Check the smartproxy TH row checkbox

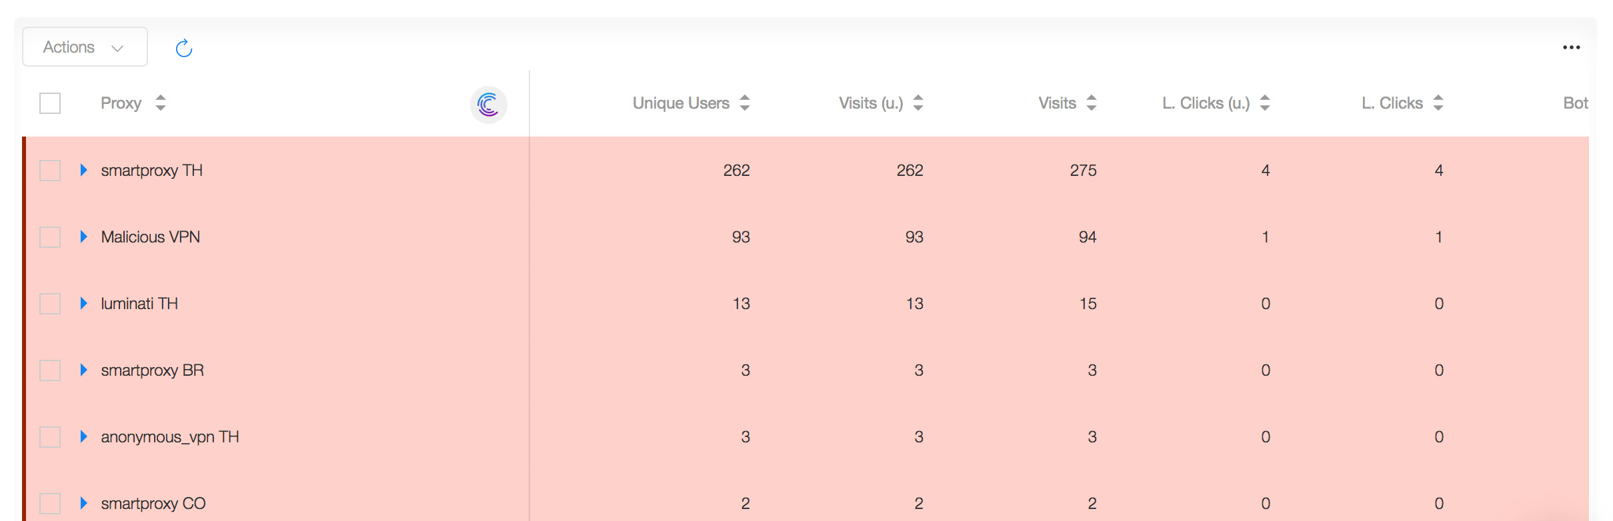tap(50, 171)
